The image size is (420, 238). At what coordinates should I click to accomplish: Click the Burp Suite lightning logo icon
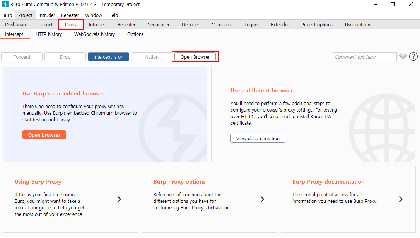click(5, 5)
